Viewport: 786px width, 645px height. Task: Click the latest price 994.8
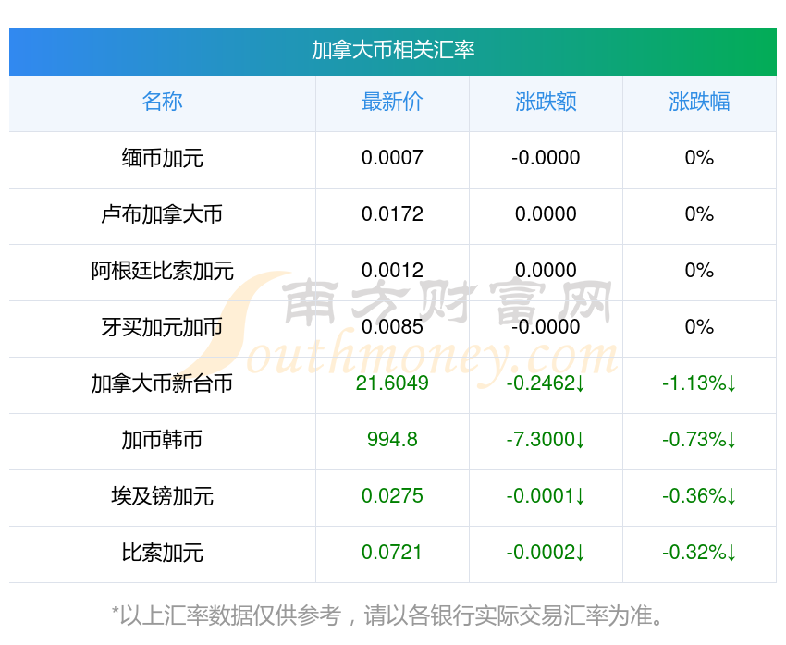click(x=392, y=440)
